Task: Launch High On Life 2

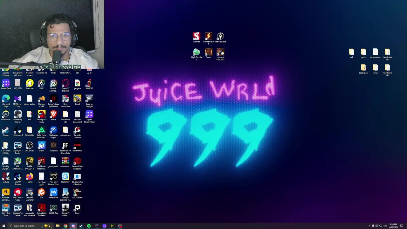Action: click(197, 54)
